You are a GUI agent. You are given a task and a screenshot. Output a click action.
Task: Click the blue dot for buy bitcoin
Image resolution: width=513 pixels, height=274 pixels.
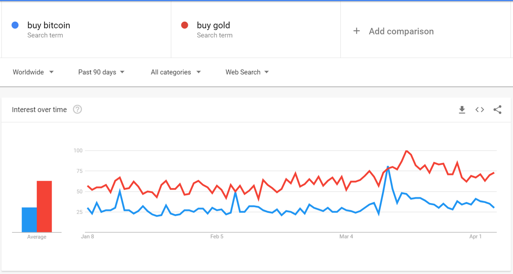click(15, 25)
